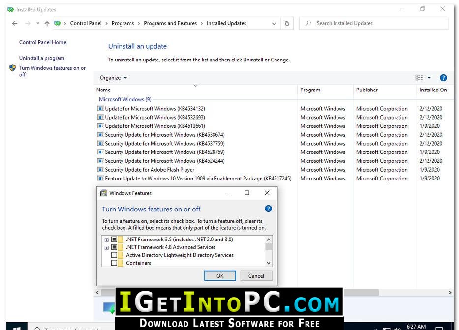Select Adobe Flash Player update icon

pos(101,170)
